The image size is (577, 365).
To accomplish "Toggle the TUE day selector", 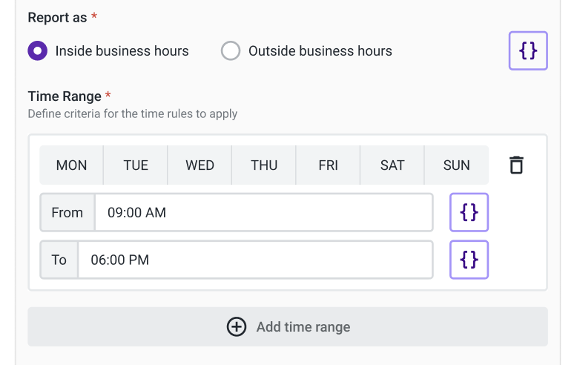I will coord(136,165).
